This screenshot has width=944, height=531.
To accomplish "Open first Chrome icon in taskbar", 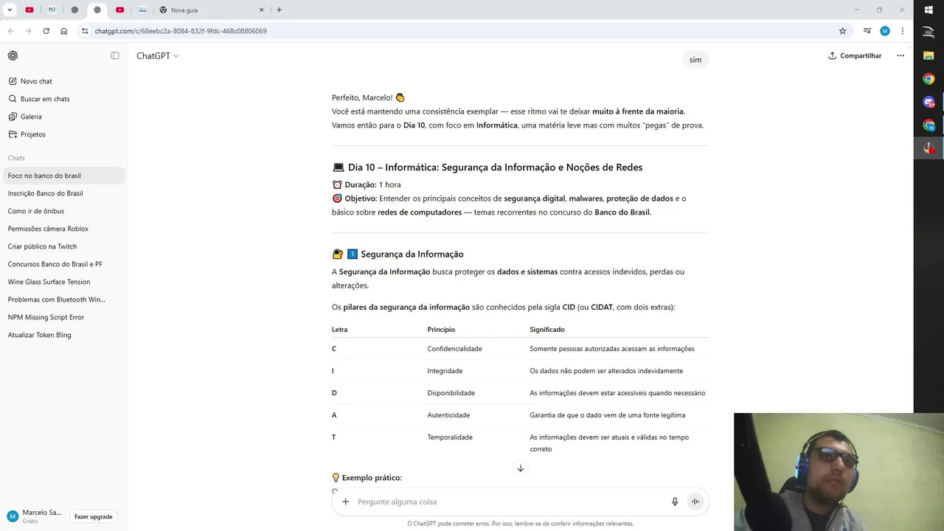I will tap(929, 79).
